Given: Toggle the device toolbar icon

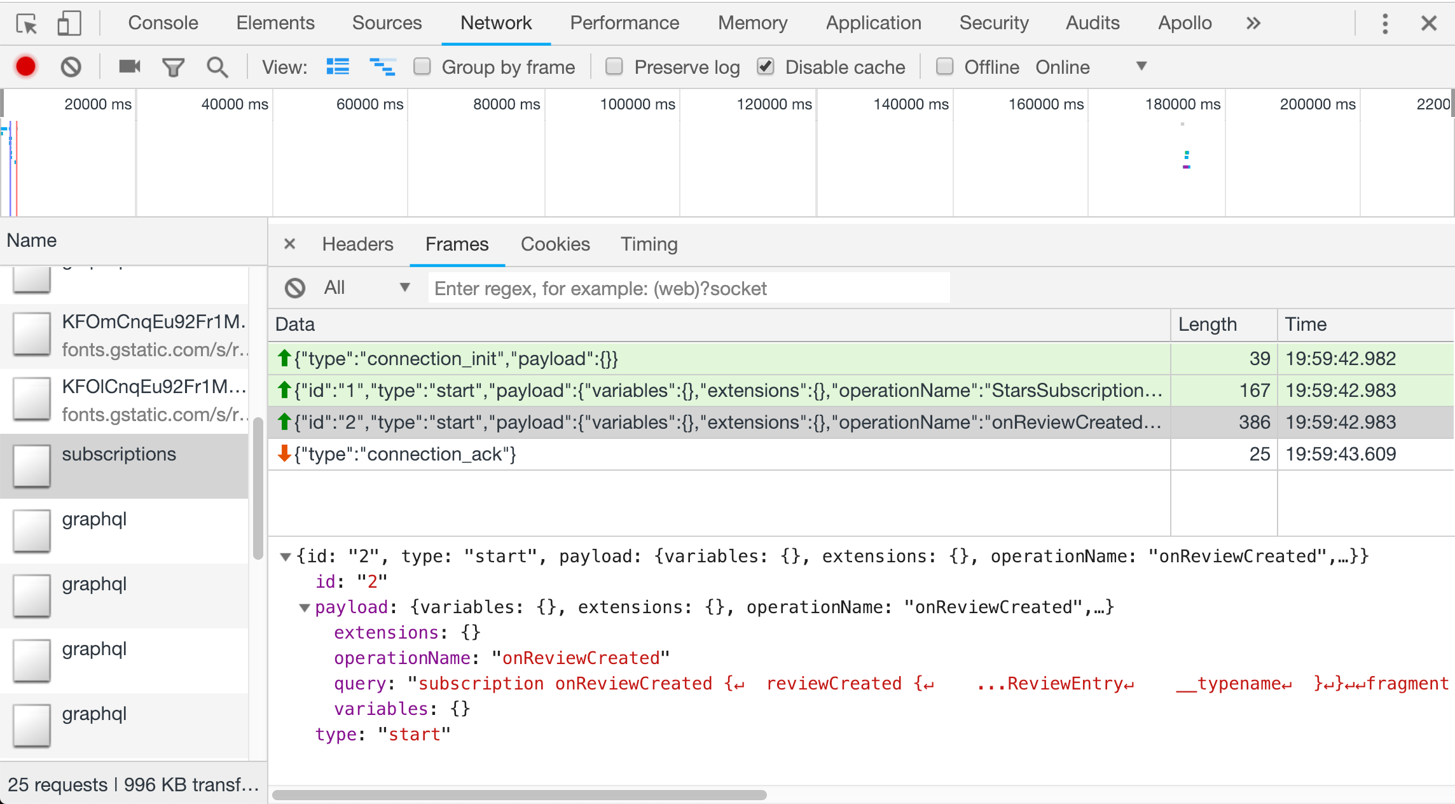Looking at the screenshot, I should point(69,24).
